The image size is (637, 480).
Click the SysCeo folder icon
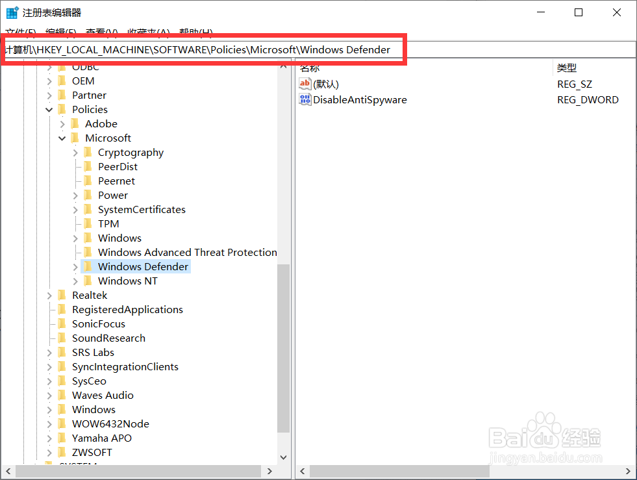62,381
